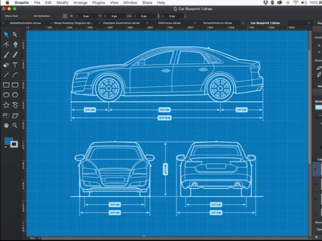Open the Share menu

(147, 3)
